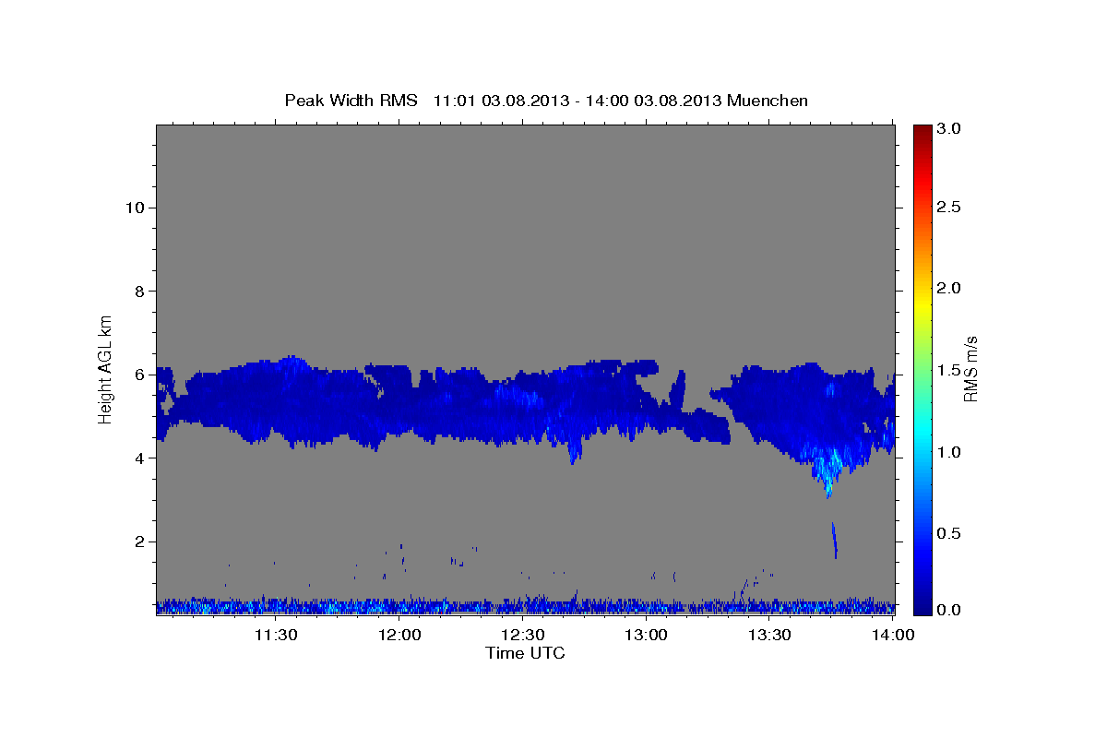The image size is (1107, 738).
Task: Click the height tick label 10
Action: (135, 208)
